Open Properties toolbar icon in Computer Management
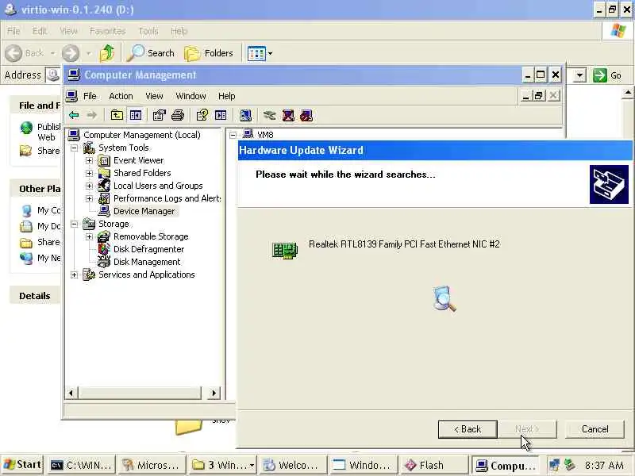The height and width of the screenshot is (476, 635). [x=160, y=115]
